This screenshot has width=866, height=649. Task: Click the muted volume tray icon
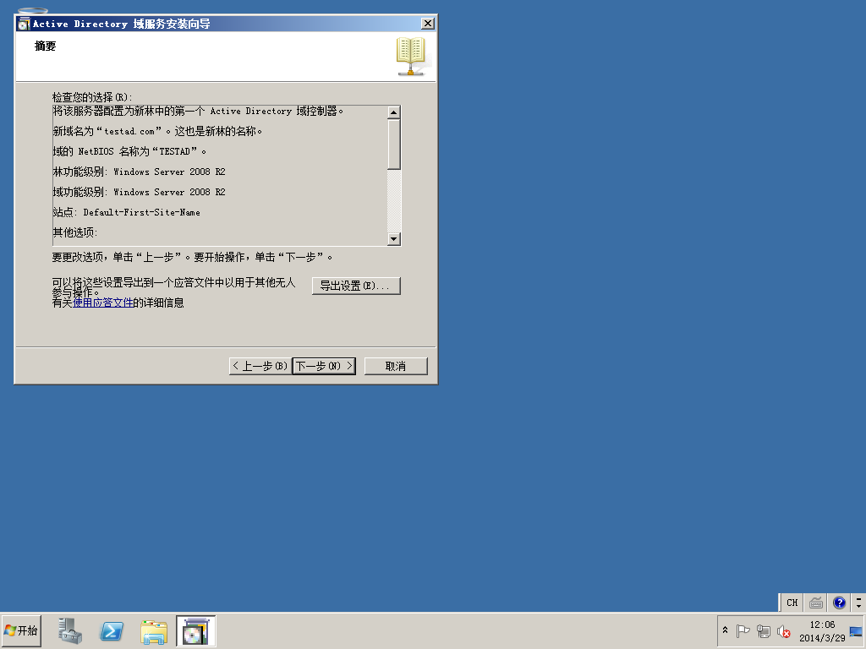[x=783, y=630]
